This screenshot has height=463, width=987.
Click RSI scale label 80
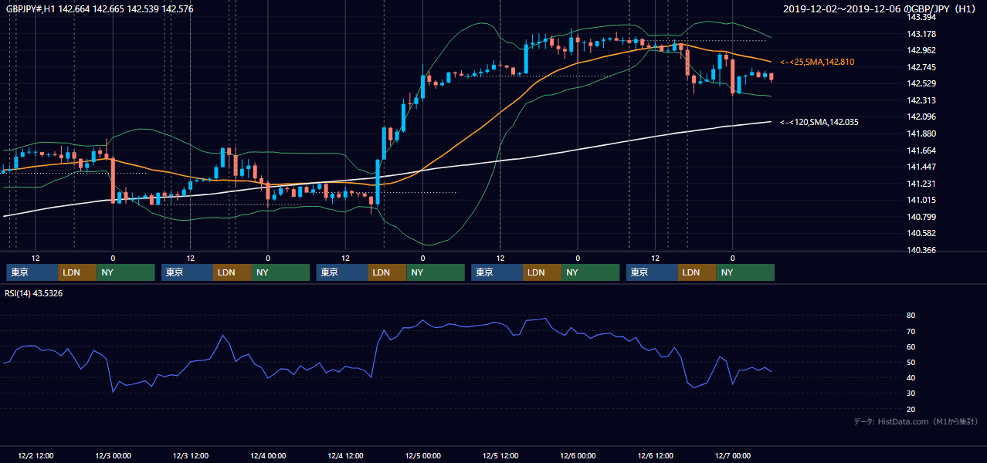tap(911, 316)
